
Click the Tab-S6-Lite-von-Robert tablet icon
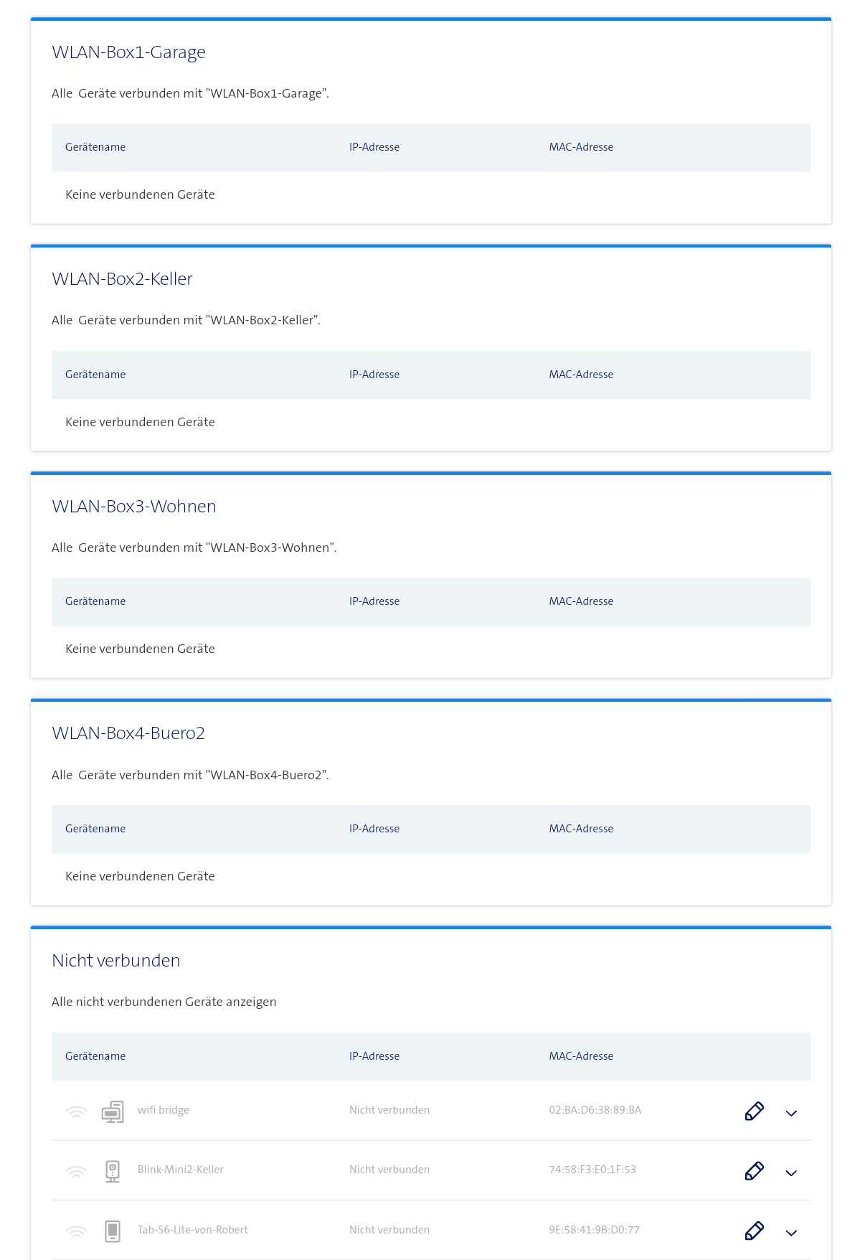point(113,1231)
